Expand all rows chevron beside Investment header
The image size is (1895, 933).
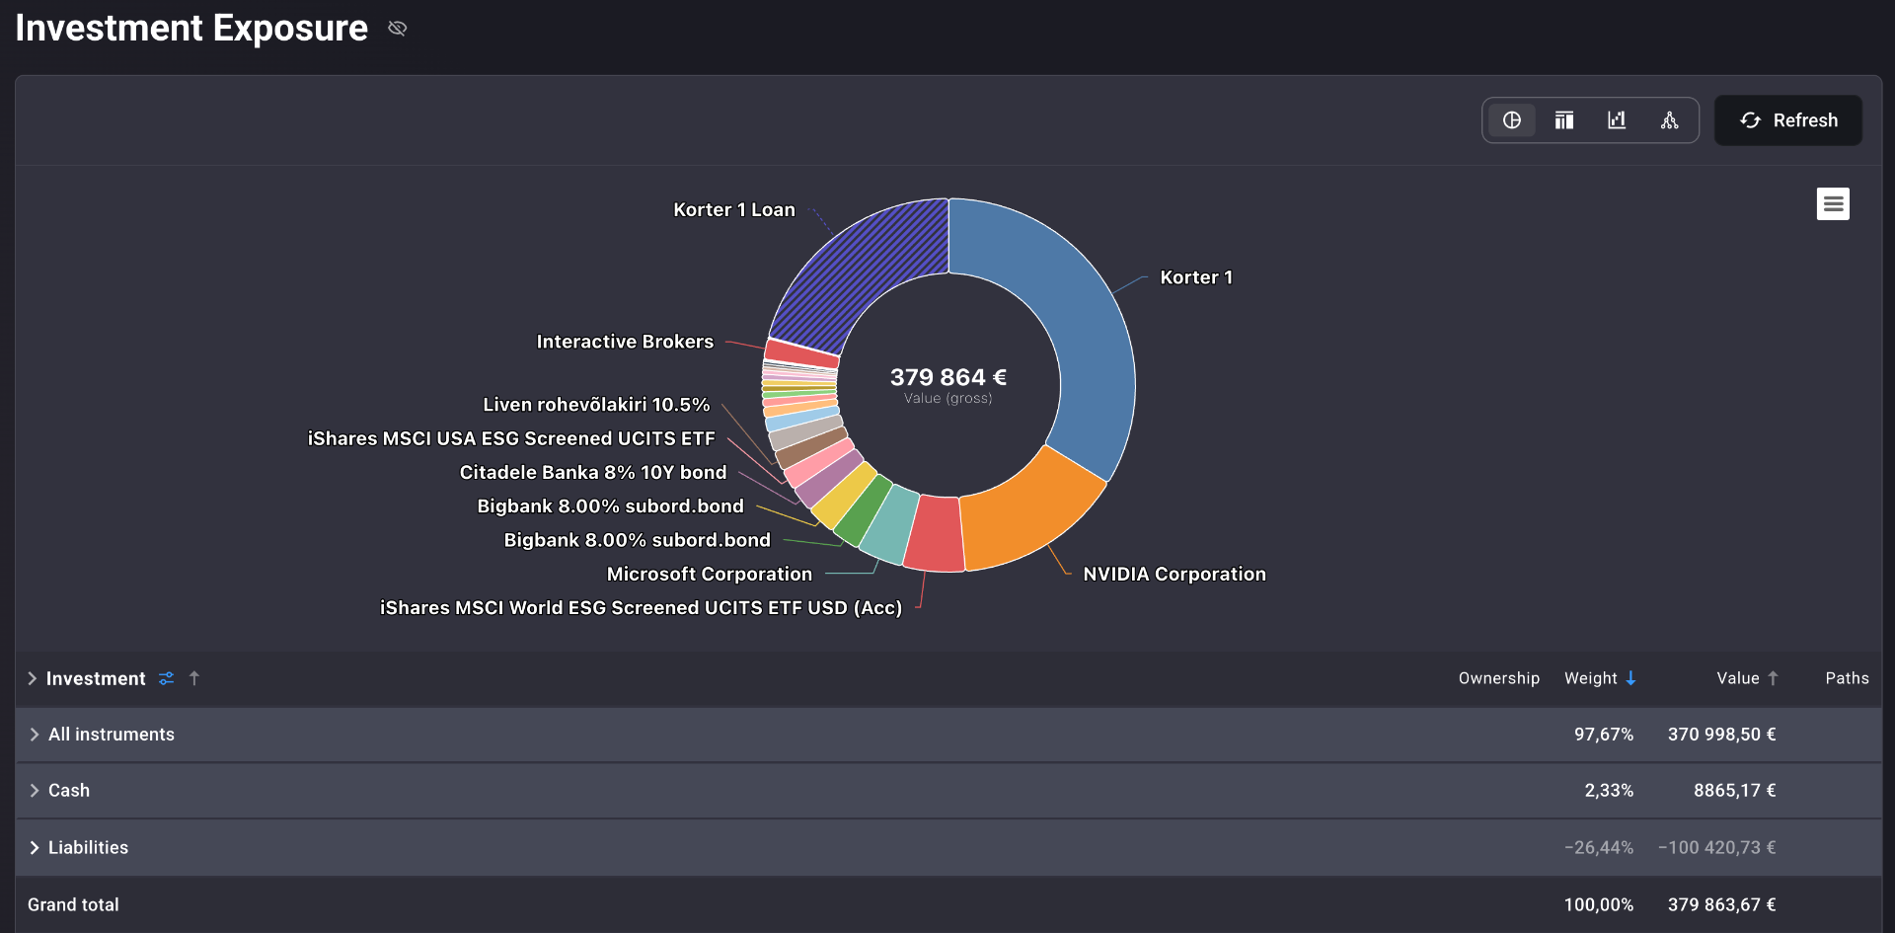click(x=33, y=678)
